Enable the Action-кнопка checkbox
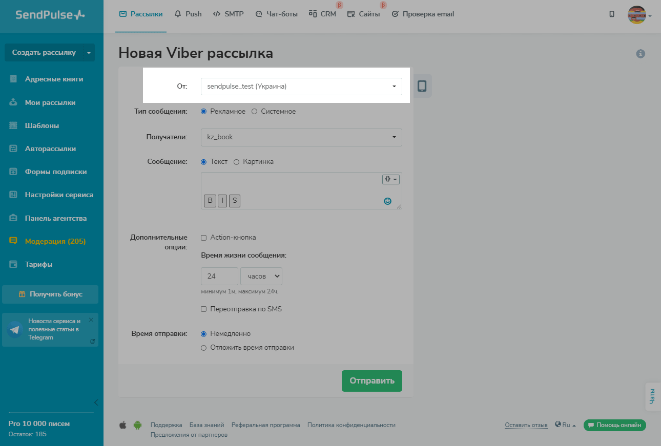The image size is (661, 446). 204,238
